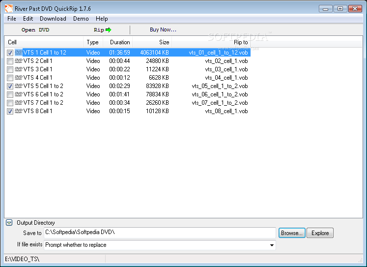Screen dimensions: 367x267
Task: Sort by the Rip to column header
Action: [211, 42]
